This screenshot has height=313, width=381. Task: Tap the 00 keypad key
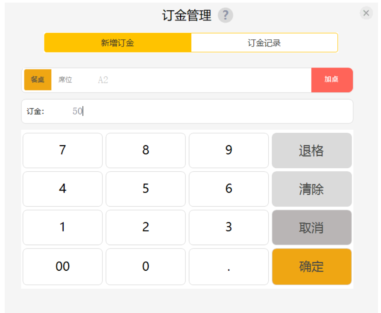[63, 266]
